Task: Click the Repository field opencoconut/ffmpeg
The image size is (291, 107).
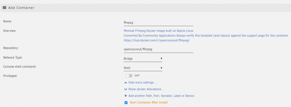Action: click(158, 50)
